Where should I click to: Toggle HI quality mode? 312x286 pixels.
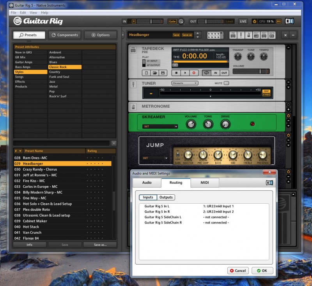tap(279, 21)
